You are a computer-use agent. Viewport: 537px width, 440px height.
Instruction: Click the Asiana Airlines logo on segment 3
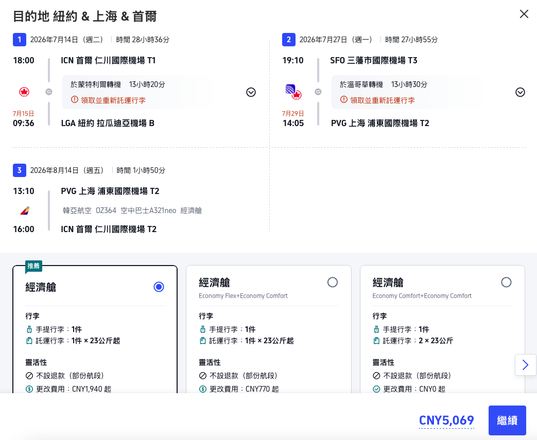(23, 210)
